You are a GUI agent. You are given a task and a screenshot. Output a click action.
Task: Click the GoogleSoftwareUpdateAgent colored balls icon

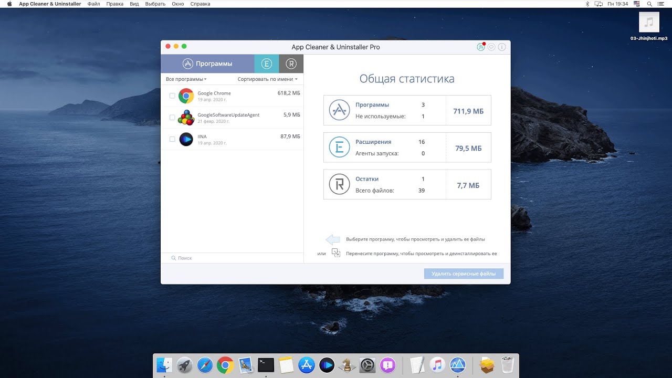click(x=186, y=118)
